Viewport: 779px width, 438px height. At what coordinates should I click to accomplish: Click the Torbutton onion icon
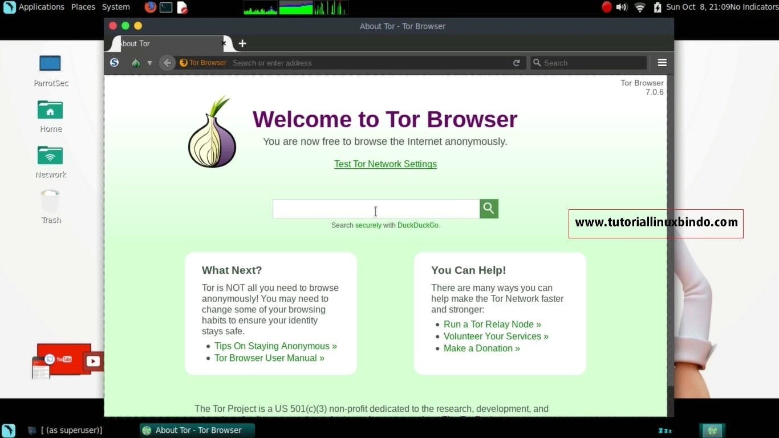tap(136, 63)
